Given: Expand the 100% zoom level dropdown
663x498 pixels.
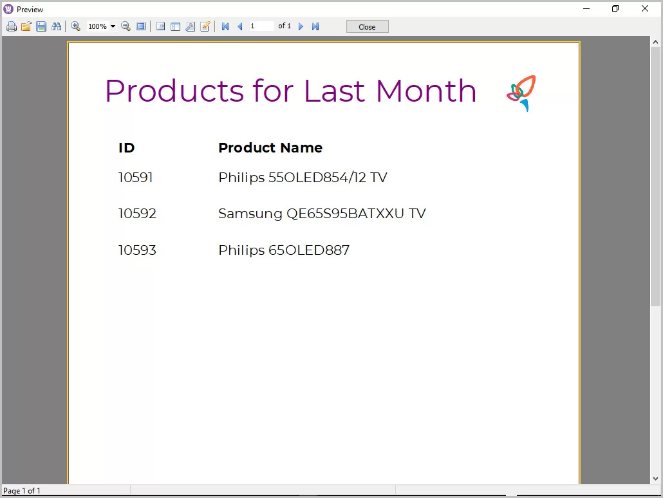Looking at the screenshot, I should (x=113, y=26).
